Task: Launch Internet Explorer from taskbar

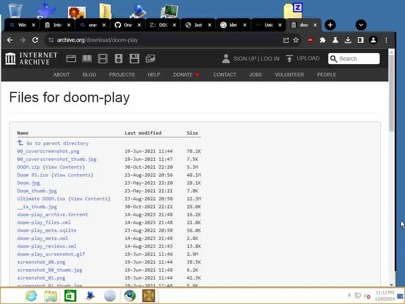Action: coord(31,296)
